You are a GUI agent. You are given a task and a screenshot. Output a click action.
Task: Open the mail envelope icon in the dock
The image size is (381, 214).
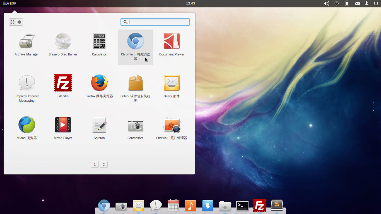click(x=139, y=206)
